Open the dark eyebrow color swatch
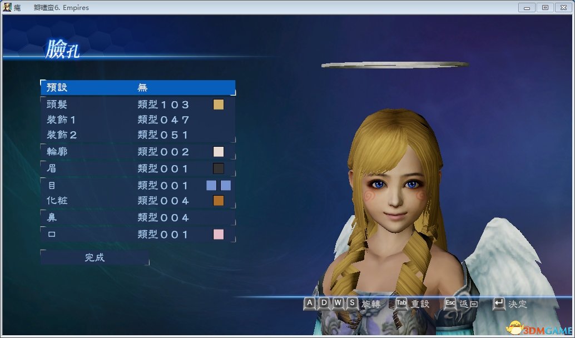Screen dimensions: 575x338 pyautogui.click(x=219, y=168)
